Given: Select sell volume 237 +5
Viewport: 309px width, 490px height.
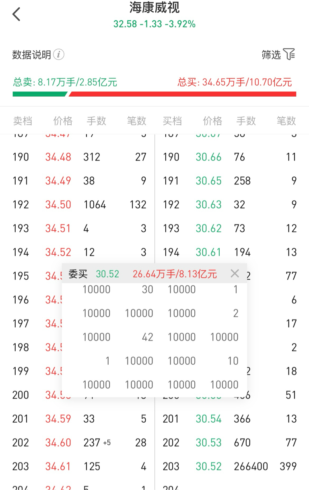Looking at the screenshot, I should point(97,442).
